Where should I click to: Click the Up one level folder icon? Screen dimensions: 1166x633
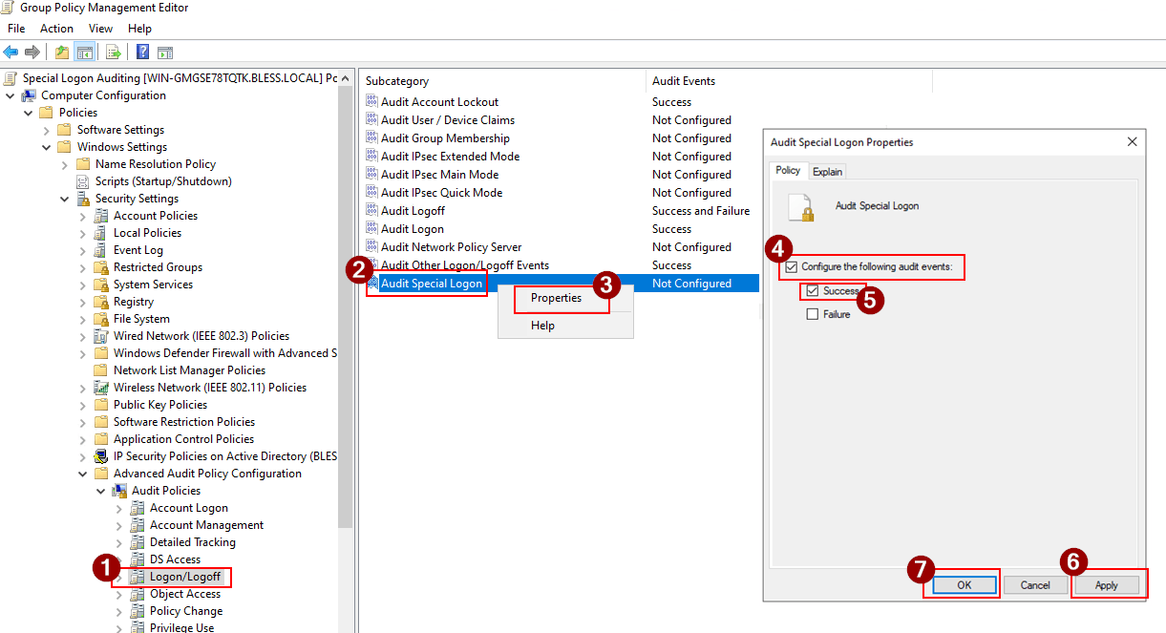62,52
